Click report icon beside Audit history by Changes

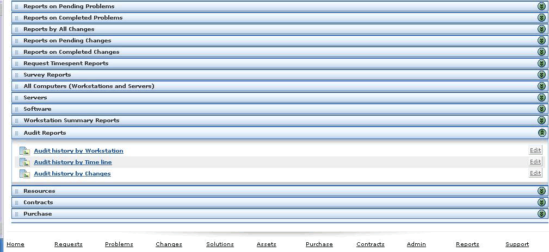coord(24,174)
